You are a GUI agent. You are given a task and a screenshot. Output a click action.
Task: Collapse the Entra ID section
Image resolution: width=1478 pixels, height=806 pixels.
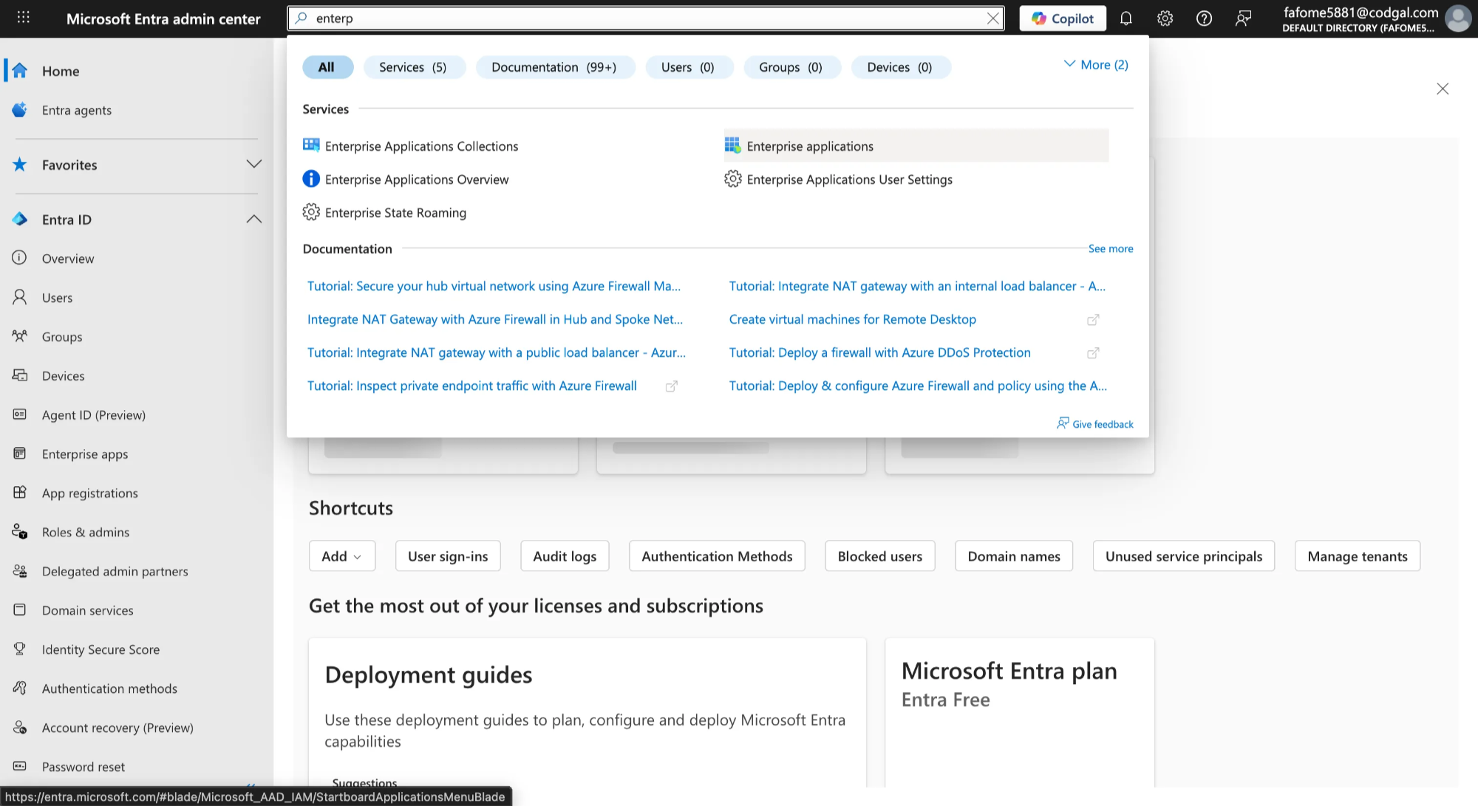[x=253, y=219]
